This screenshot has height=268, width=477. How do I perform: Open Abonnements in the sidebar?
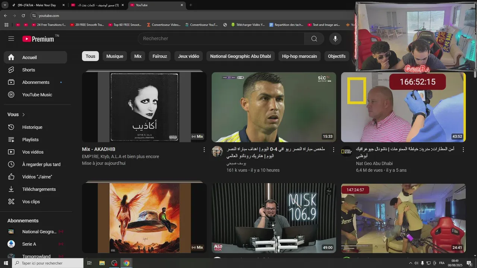coord(35,82)
